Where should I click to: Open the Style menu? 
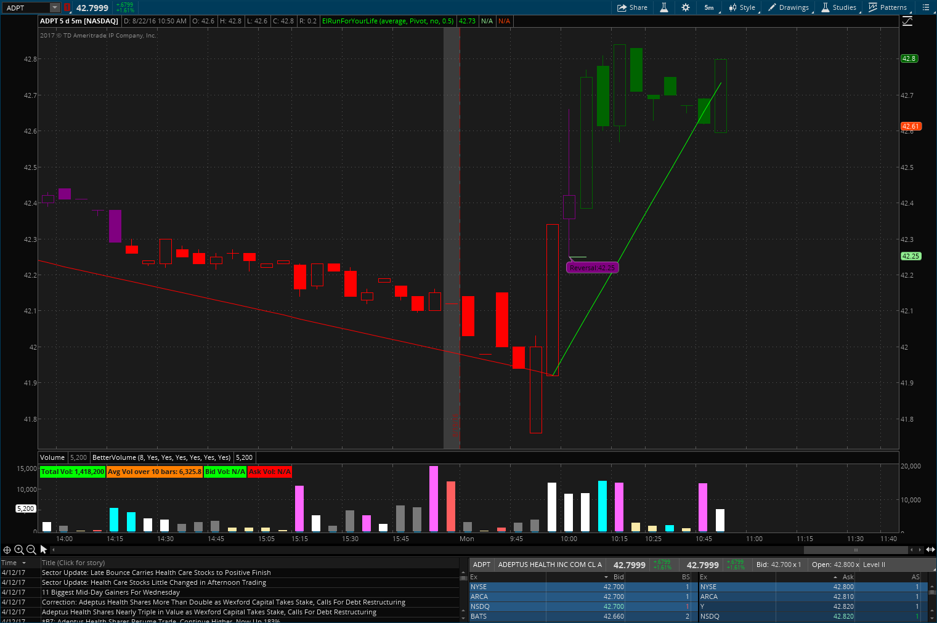pyautogui.click(x=742, y=7)
